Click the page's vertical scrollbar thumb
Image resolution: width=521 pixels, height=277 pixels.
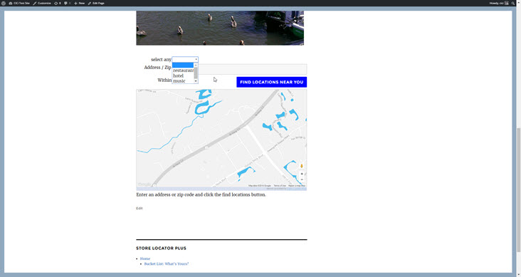[x=518, y=189]
